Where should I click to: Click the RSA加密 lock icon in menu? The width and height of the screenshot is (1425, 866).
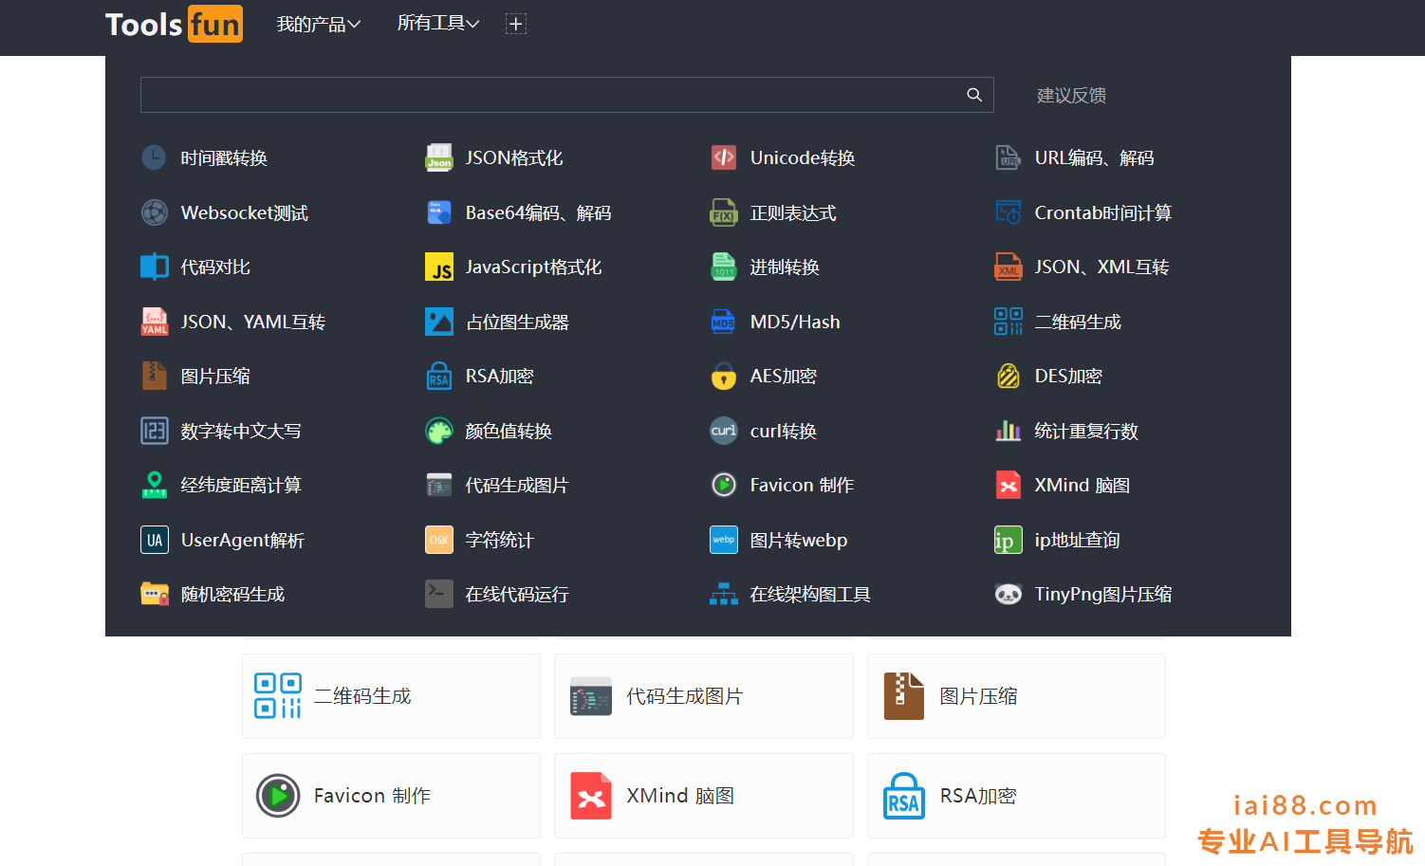tap(439, 376)
